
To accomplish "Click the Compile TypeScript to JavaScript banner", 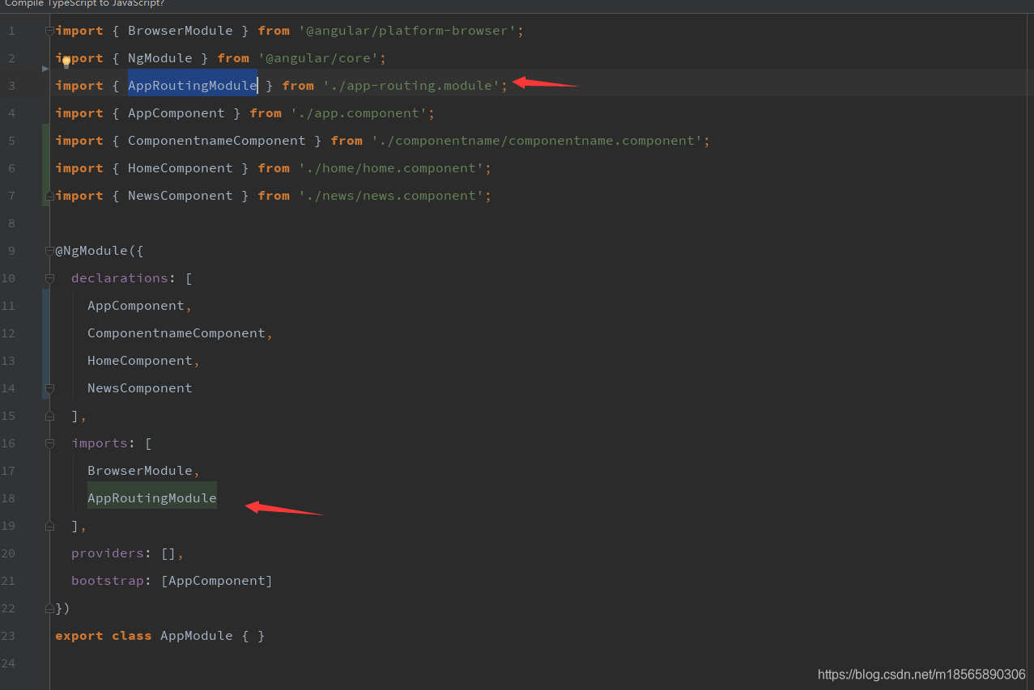I will pyautogui.click(x=85, y=4).
